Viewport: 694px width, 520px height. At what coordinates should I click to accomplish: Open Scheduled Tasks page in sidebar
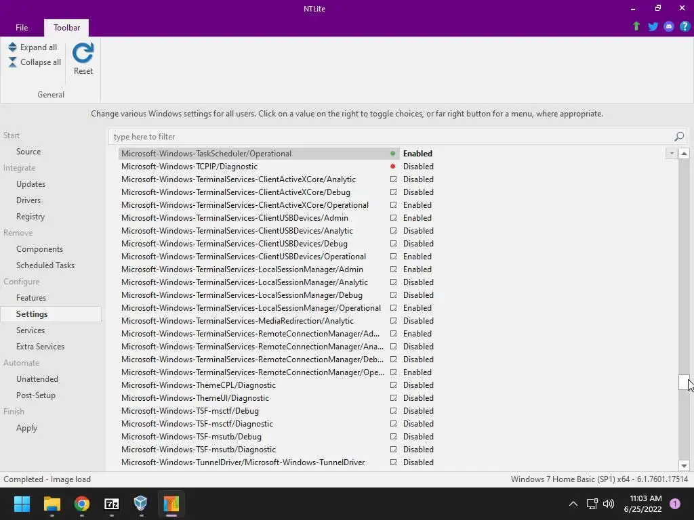[45, 265]
